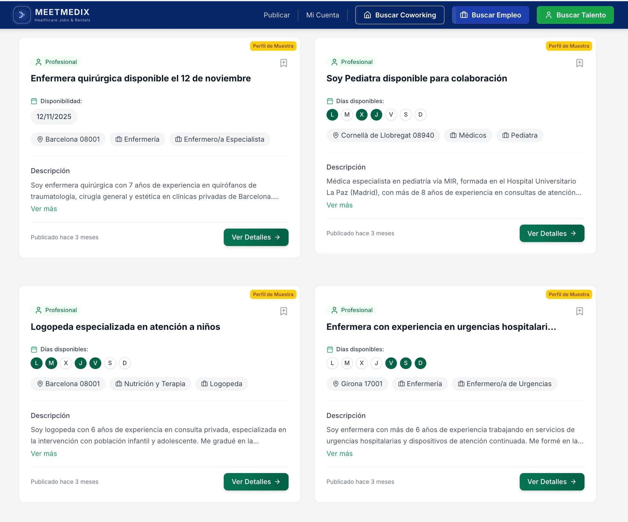This screenshot has height=522, width=628.
Task: Expand Ver más on the surgical nurse description
Action: [44, 208]
